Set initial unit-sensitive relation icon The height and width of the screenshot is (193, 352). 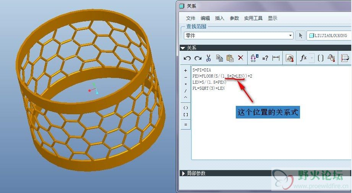click(x=290, y=58)
